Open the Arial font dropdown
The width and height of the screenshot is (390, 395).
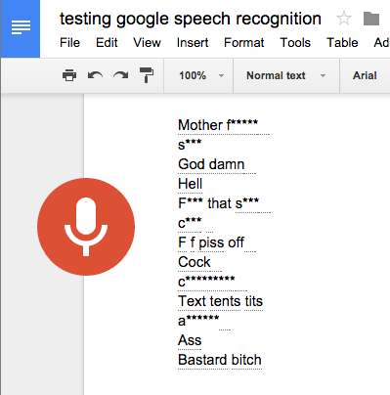pyautogui.click(x=366, y=75)
